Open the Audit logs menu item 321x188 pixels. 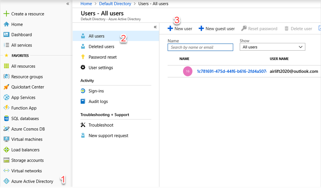coord(98,101)
